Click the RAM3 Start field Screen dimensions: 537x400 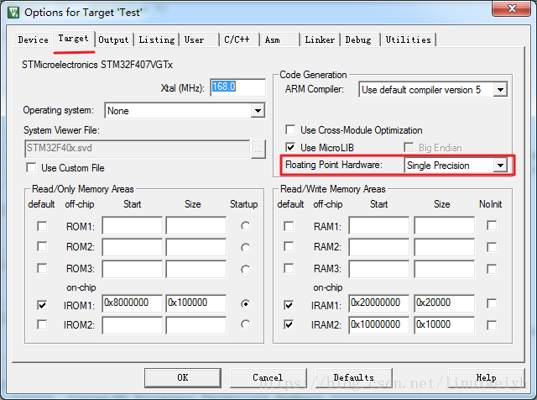coord(379,269)
